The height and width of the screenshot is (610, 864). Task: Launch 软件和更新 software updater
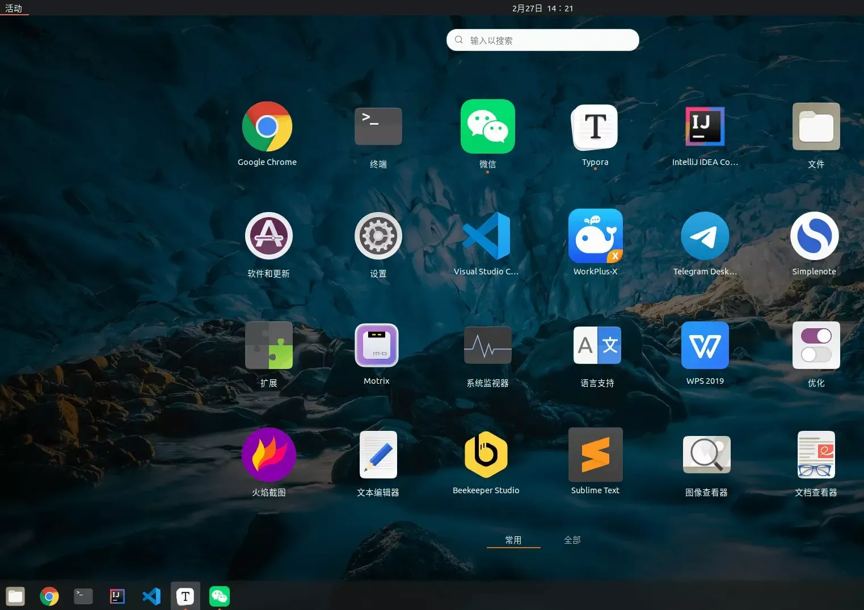269,236
